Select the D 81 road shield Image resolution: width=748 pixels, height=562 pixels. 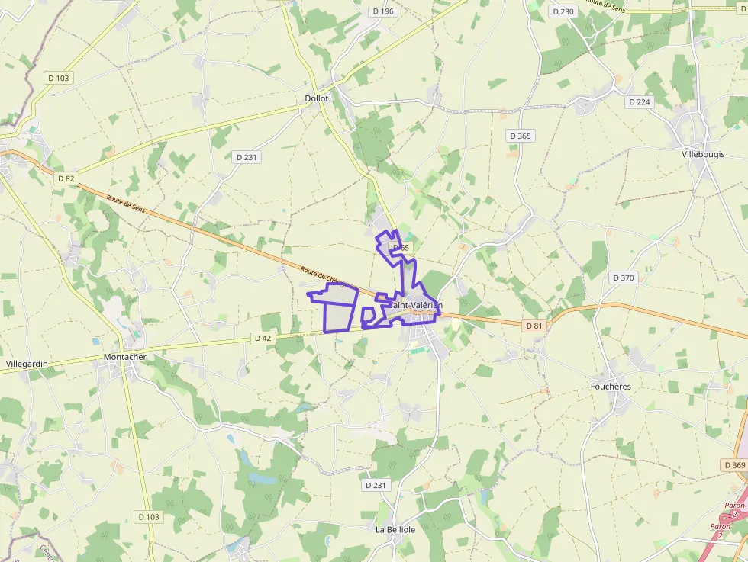[534, 326]
